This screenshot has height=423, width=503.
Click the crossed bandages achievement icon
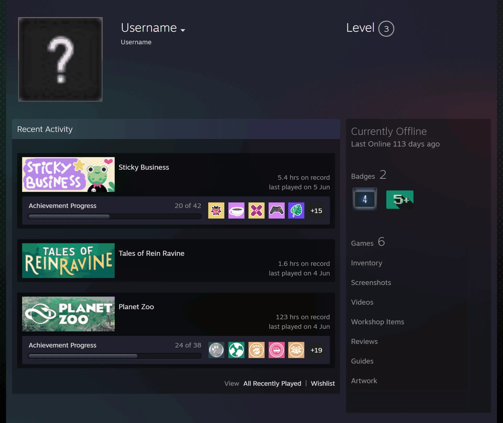coord(256,210)
